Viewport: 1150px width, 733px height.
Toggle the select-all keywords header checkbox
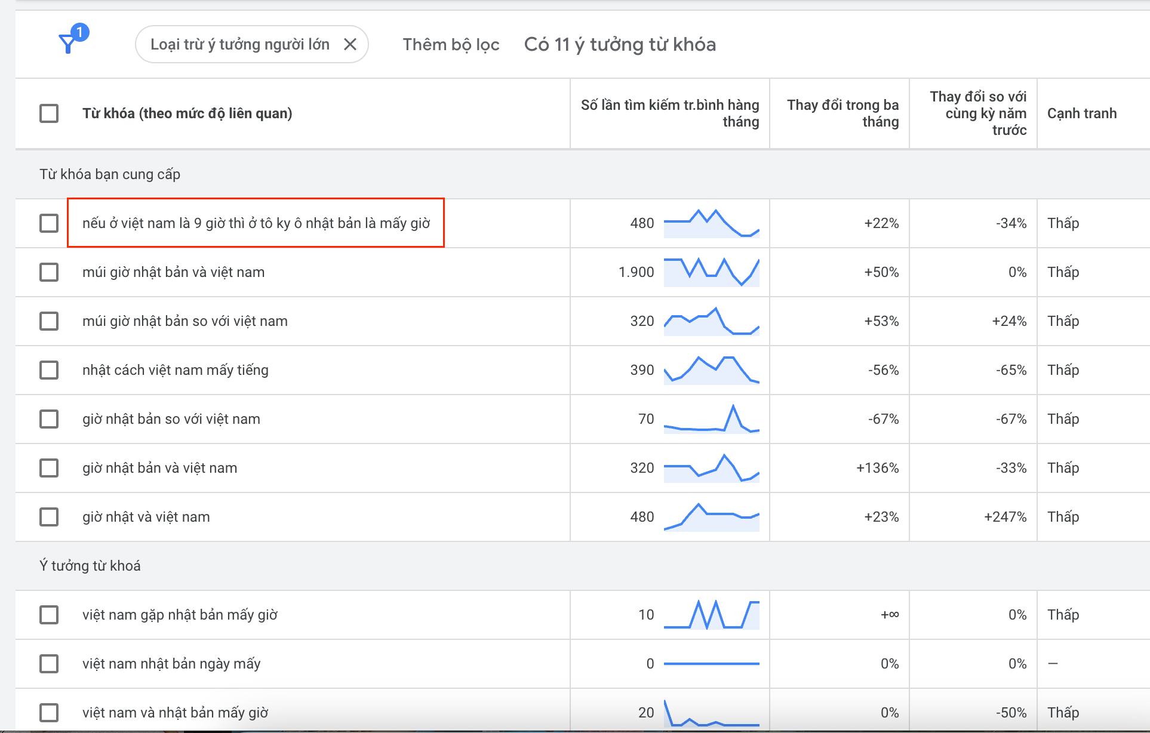(x=49, y=113)
